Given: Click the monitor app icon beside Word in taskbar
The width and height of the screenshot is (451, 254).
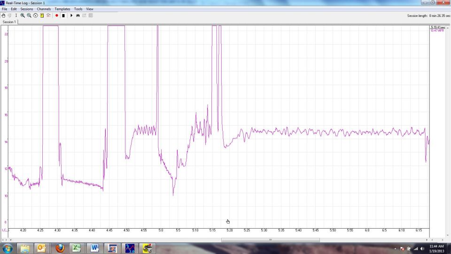Looking at the screenshot, I should pyautogui.click(x=112, y=248).
